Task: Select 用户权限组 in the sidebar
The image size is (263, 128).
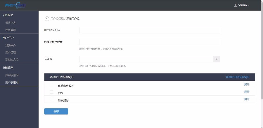Action: click(12, 82)
